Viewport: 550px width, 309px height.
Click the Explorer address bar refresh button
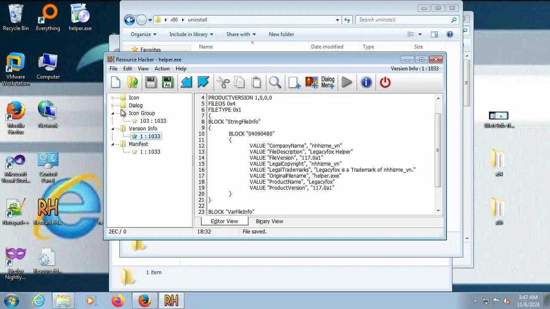(348, 20)
